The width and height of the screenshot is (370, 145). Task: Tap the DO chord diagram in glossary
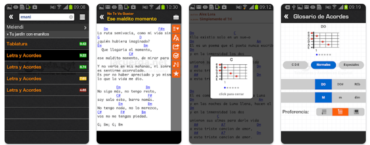(324, 40)
